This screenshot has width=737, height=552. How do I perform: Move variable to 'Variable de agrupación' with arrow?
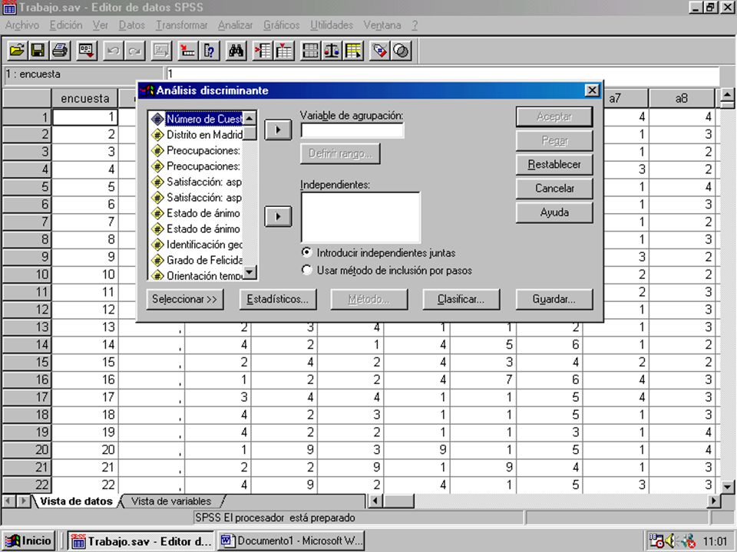point(278,130)
